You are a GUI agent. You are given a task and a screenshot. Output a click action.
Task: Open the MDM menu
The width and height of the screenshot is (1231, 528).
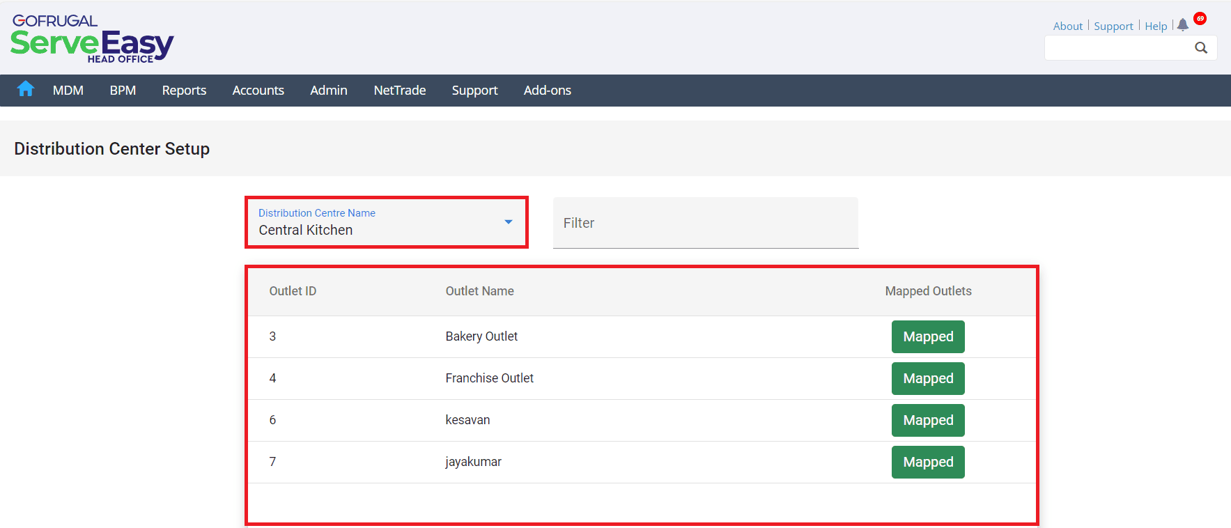[x=68, y=91]
